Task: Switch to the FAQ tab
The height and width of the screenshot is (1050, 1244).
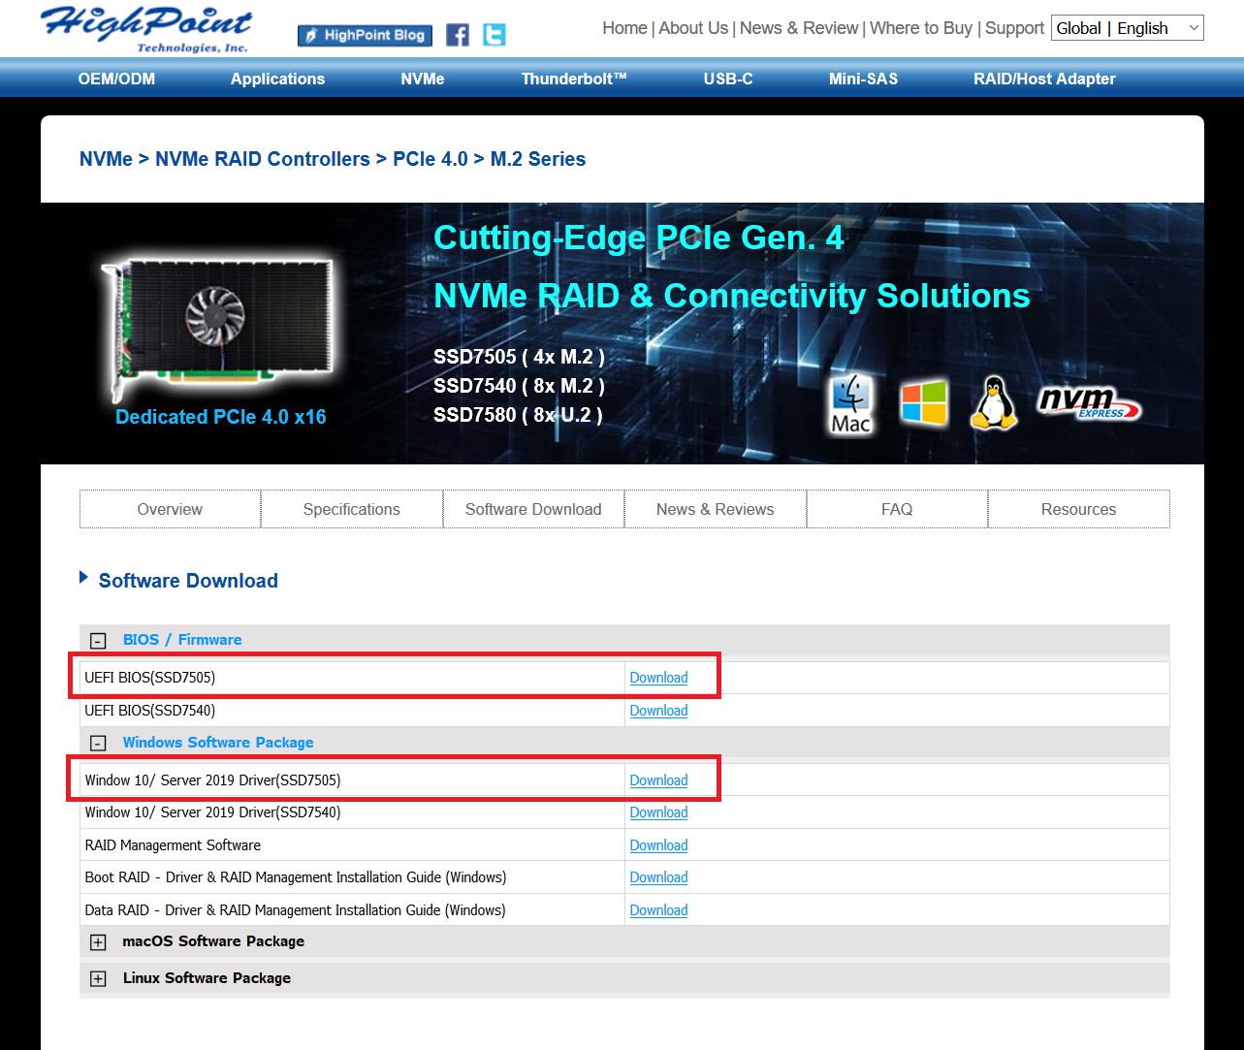Action: click(897, 509)
